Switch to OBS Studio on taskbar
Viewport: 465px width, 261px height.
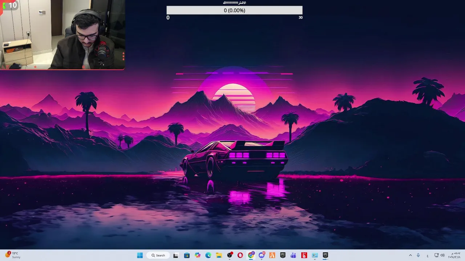click(x=230, y=255)
